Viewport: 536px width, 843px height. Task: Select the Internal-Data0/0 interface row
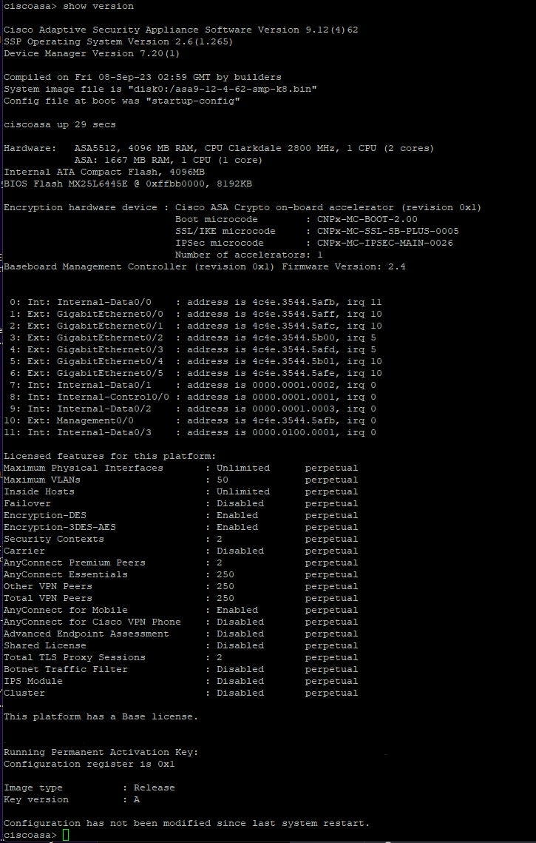[x=195, y=302]
